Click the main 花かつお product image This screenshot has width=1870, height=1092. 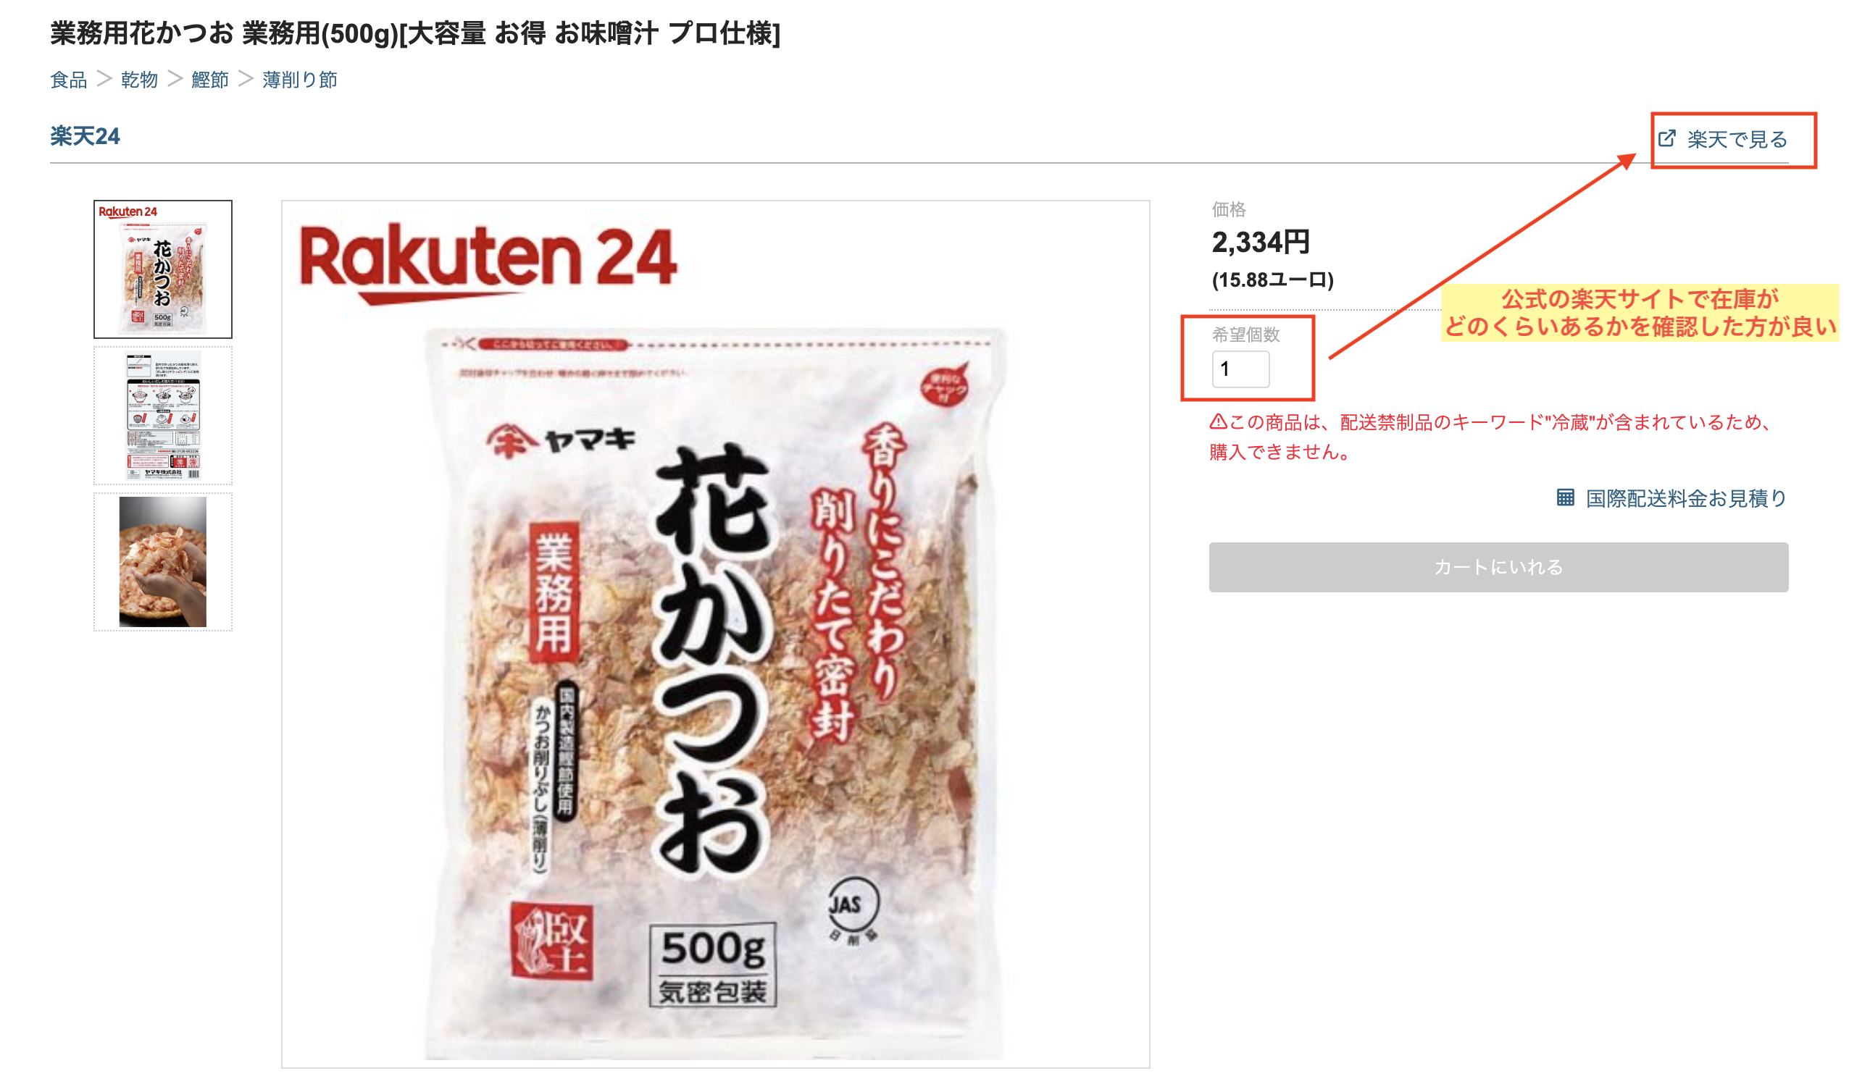tap(715, 634)
